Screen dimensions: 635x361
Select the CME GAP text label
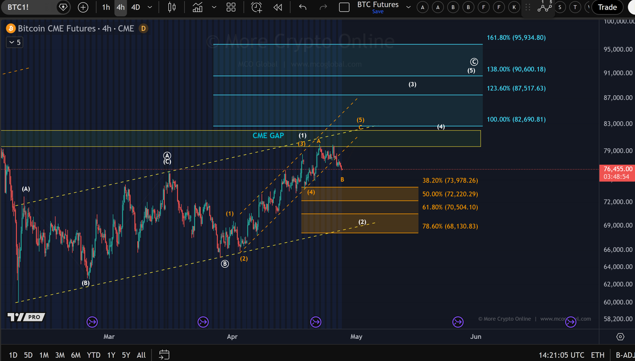[x=268, y=136]
